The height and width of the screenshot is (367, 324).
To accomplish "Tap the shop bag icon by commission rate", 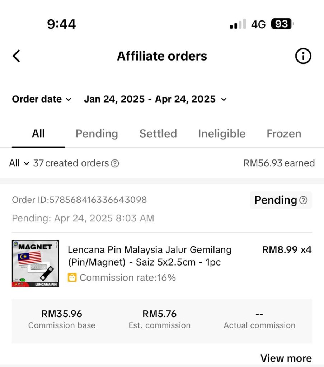I will 72,277.
